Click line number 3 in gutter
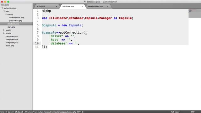Viewport: 201px width, 113px height. (38, 18)
